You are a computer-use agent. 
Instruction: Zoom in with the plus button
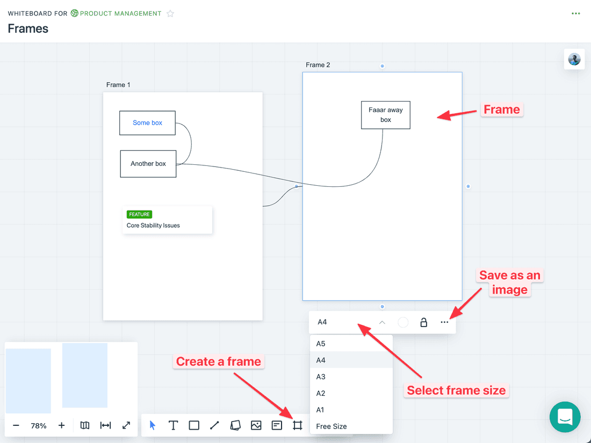pyautogui.click(x=61, y=425)
